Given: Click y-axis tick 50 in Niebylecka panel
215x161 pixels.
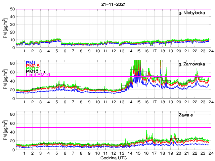Looking at the screenshot, I should [12, 9].
